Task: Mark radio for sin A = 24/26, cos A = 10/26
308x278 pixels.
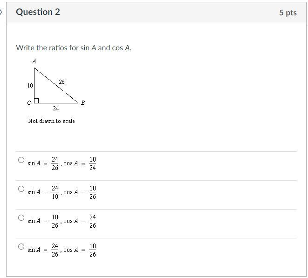Action: [21, 246]
